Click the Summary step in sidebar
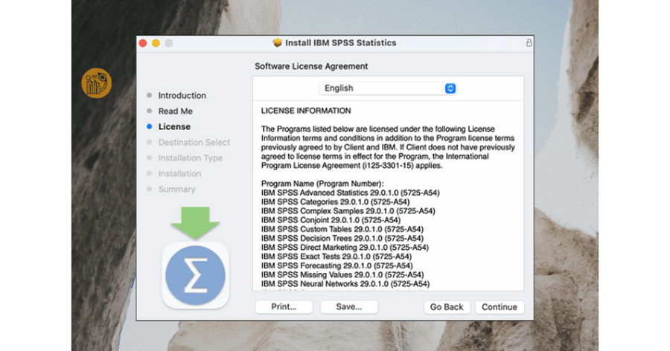 pos(176,190)
